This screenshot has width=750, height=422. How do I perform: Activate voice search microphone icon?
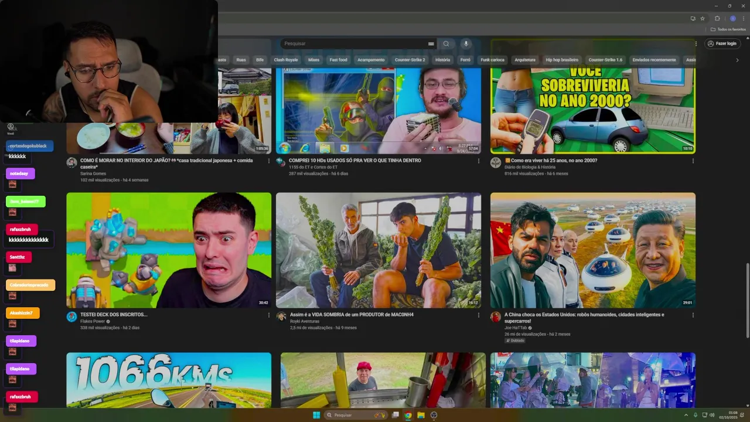point(466,43)
